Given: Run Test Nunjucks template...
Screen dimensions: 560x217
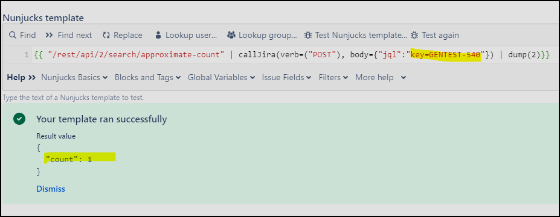Looking at the screenshot, I should coord(356,36).
